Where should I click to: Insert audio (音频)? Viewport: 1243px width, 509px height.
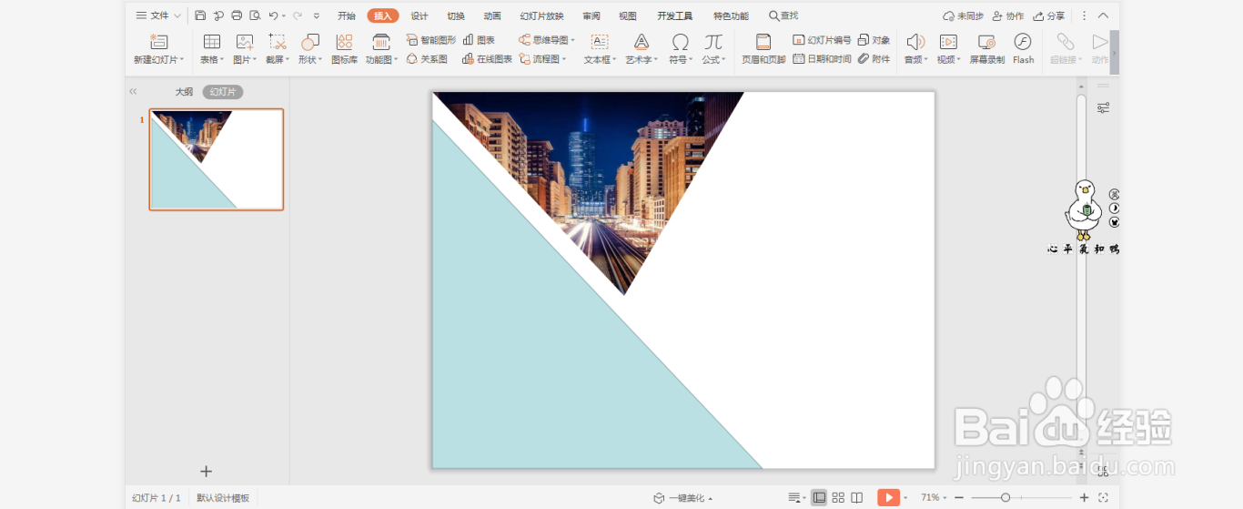tap(915, 49)
